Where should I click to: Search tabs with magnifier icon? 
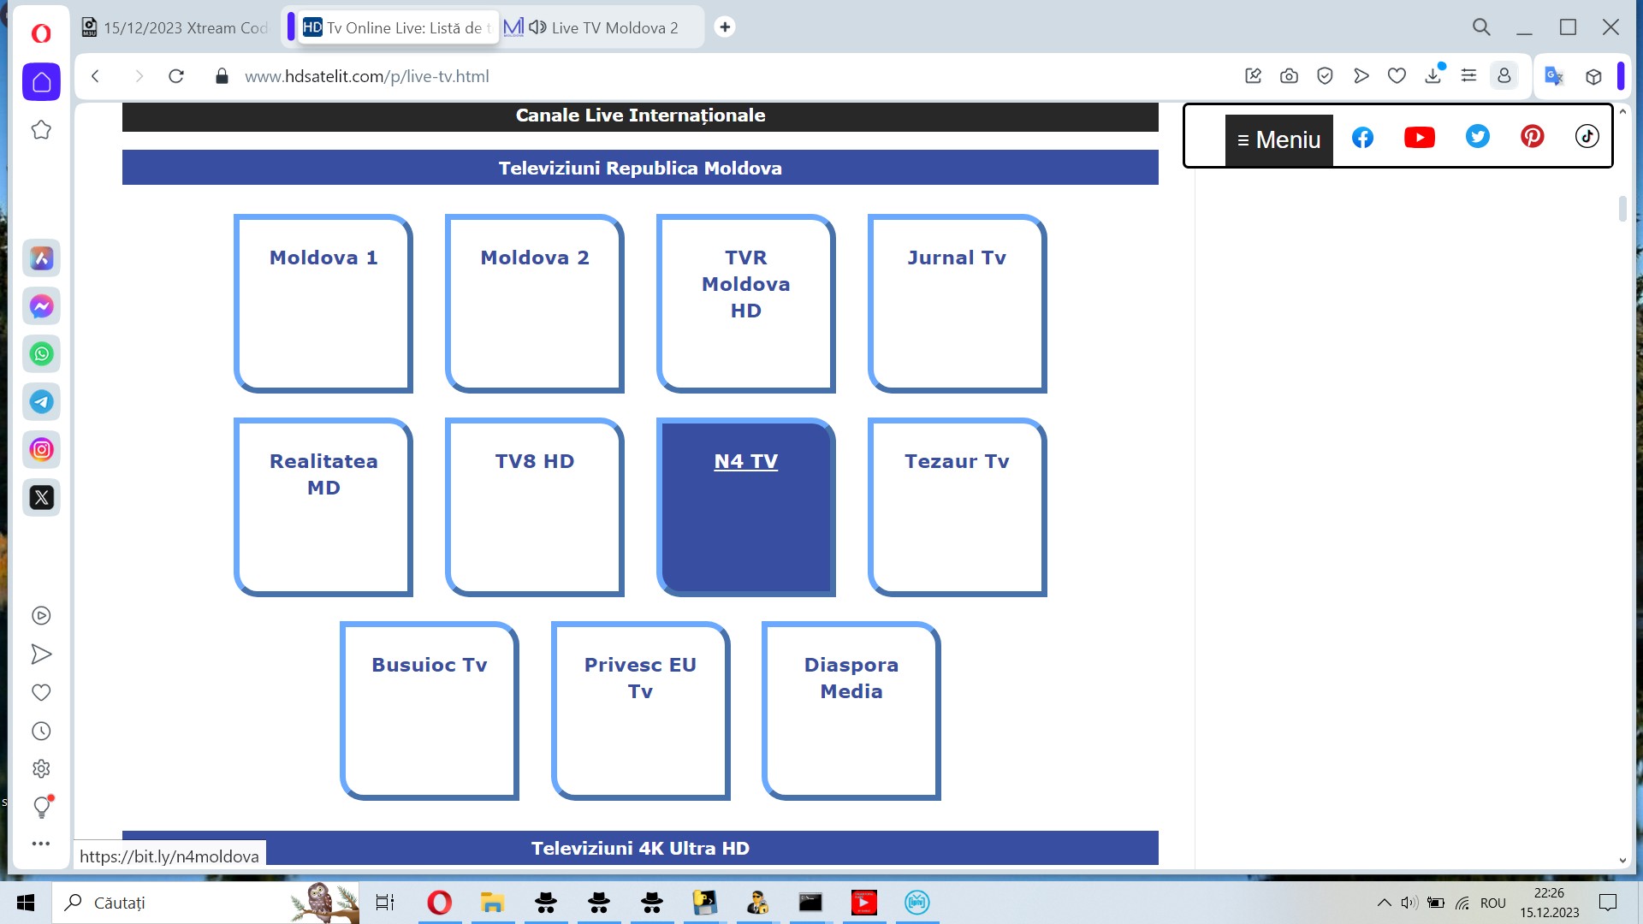pyautogui.click(x=1481, y=27)
